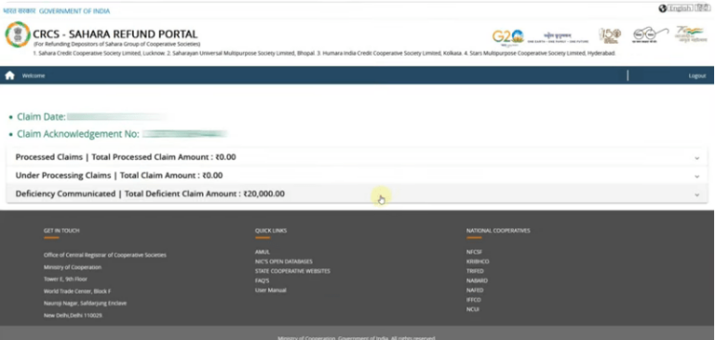Open the NAFED link
This screenshot has height=340, width=715.
[475, 291]
